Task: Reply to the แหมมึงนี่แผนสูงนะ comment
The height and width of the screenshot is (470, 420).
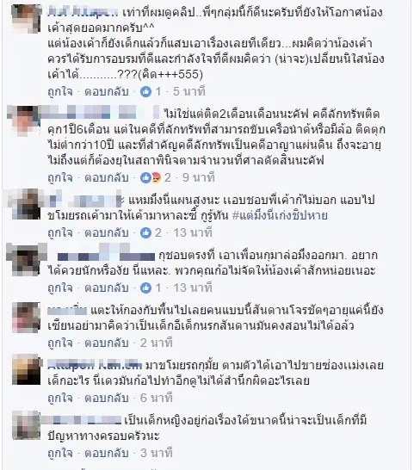Action: 107,232
